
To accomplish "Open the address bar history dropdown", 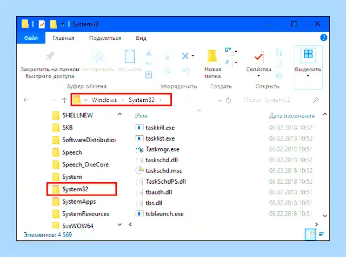I will coord(219,100).
